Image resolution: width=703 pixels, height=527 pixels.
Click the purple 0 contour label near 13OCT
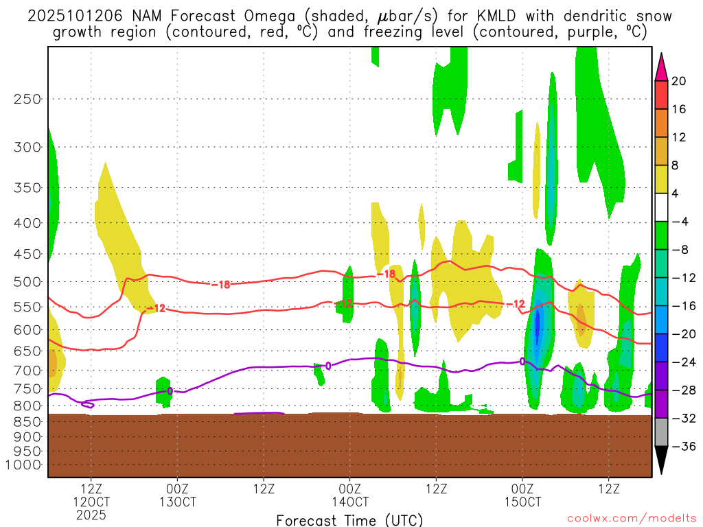point(170,391)
